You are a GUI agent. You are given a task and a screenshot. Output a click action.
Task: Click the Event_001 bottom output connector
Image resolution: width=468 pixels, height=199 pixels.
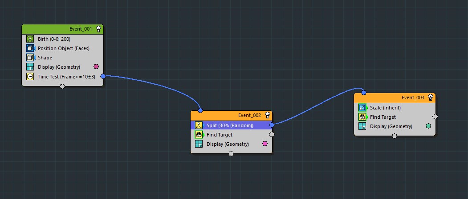pos(62,86)
